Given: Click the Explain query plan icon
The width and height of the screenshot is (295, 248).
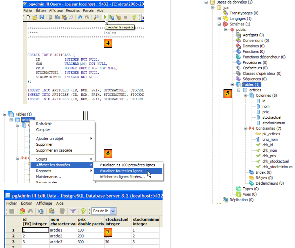Looking at the screenshot, I should pos(119,17).
